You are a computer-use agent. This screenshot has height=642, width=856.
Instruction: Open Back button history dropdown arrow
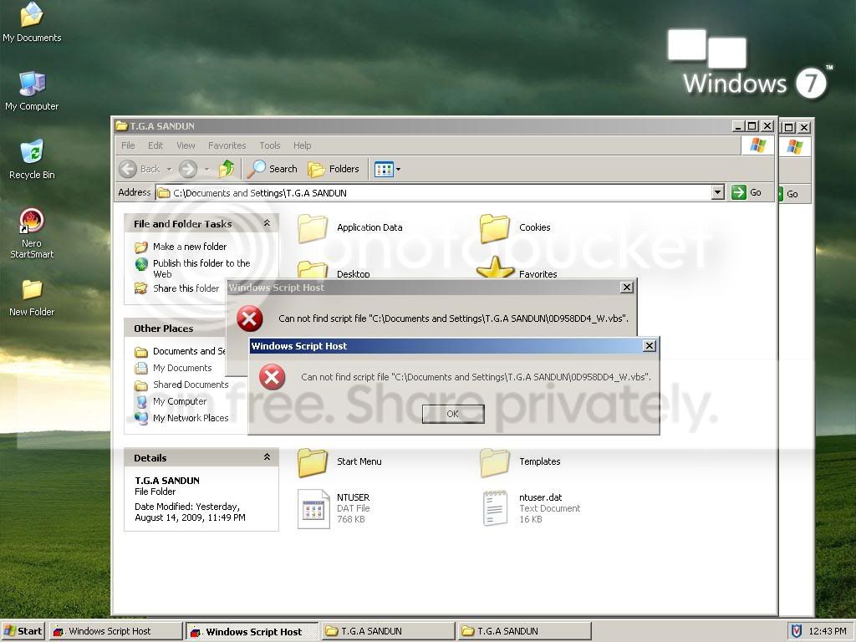coord(169,169)
